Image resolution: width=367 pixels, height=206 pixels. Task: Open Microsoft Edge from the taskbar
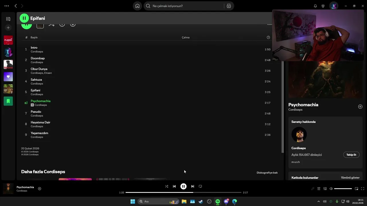pyautogui.click(x=235, y=201)
